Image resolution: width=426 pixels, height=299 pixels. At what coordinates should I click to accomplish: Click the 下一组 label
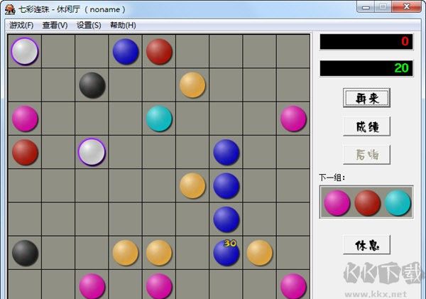pyautogui.click(x=332, y=178)
